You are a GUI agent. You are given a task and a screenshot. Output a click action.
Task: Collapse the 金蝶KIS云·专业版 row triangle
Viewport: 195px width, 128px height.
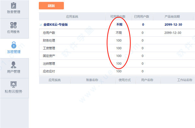41,25
